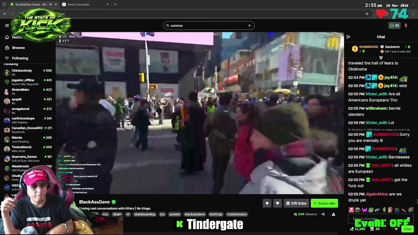Open ChickenAndy channel in Following list

pyautogui.click(x=28, y=72)
